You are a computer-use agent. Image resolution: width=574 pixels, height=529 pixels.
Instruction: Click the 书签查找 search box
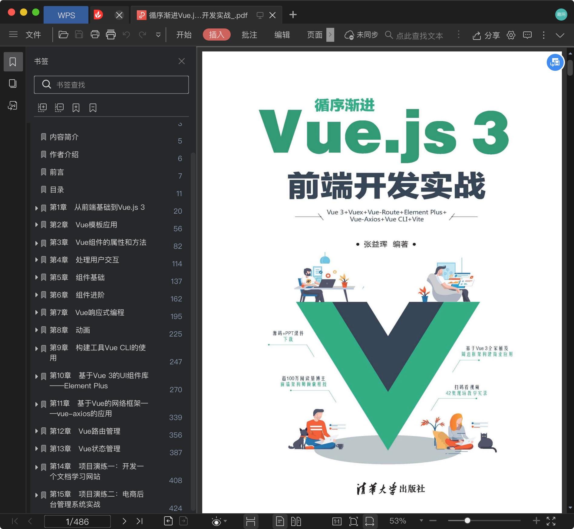pyautogui.click(x=111, y=85)
